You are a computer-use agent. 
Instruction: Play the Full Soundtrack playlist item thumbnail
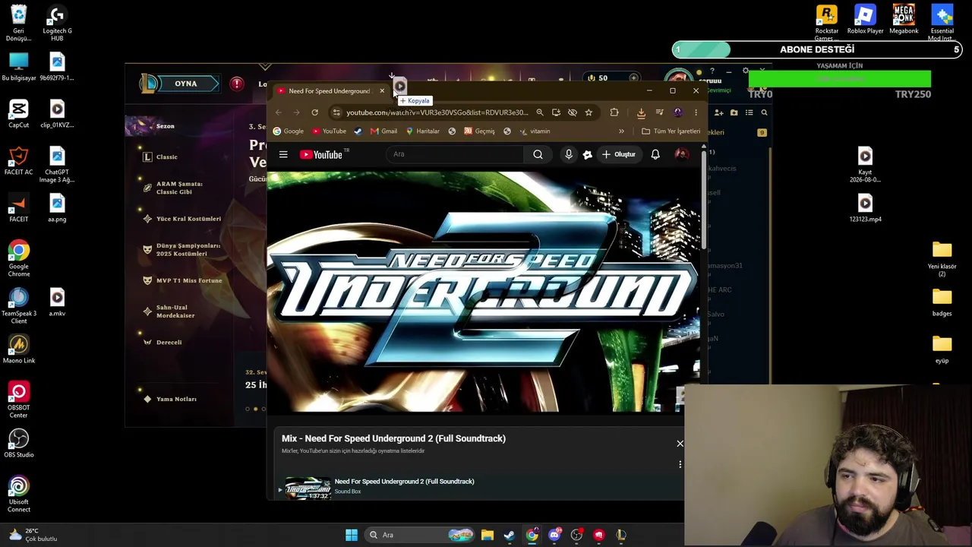[308, 489]
